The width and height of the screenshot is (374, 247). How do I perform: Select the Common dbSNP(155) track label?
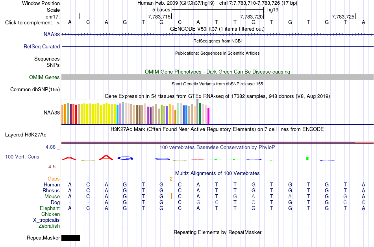35,90
